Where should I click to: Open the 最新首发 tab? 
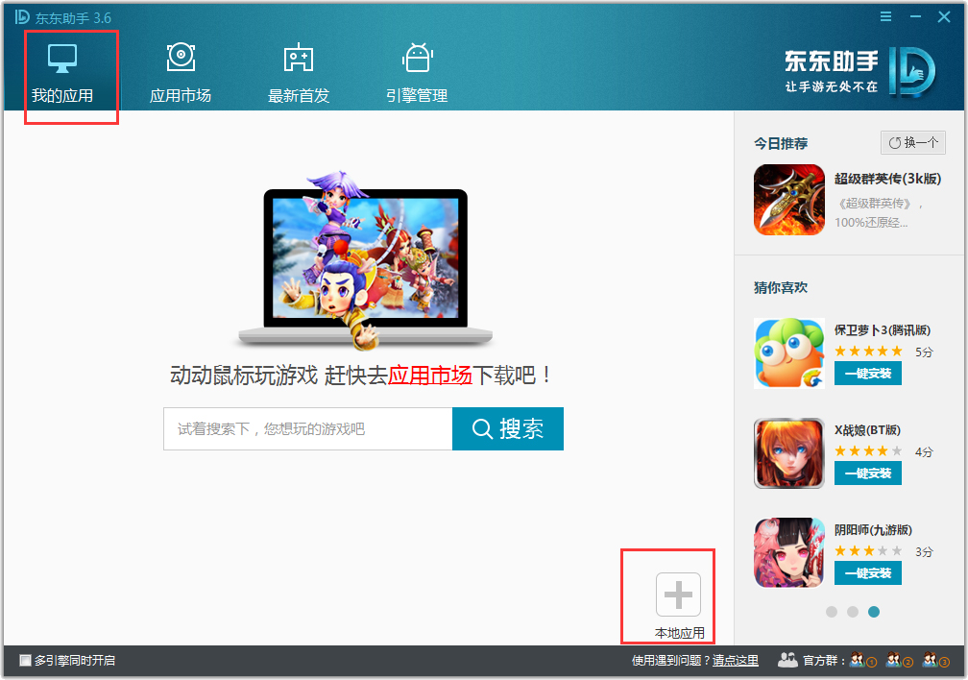click(x=298, y=74)
